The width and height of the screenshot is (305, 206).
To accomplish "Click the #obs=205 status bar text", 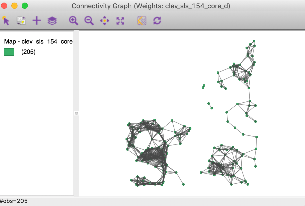I will (14, 201).
